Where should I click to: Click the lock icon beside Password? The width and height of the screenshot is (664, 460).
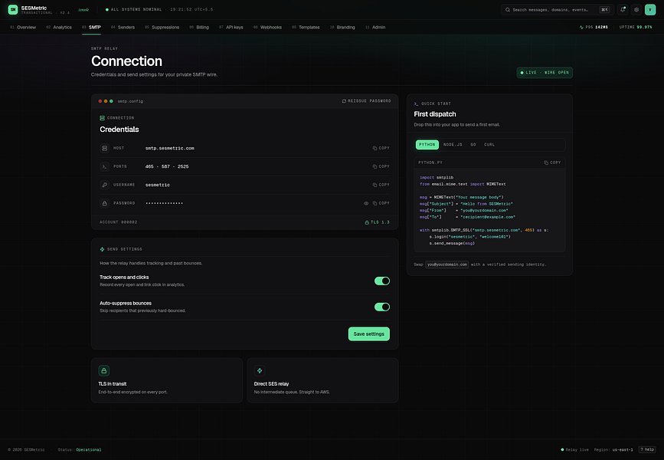105,203
